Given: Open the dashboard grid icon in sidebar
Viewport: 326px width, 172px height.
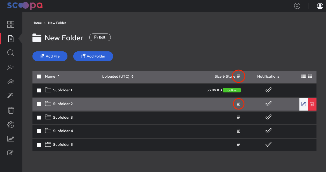Looking at the screenshot, I should coord(11,24).
